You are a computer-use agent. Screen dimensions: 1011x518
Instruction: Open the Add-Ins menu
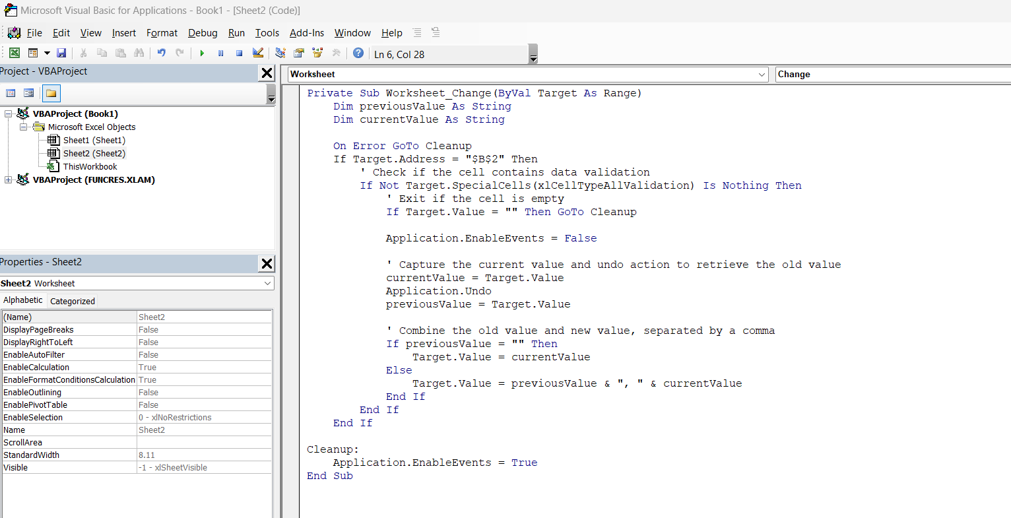pyautogui.click(x=307, y=33)
